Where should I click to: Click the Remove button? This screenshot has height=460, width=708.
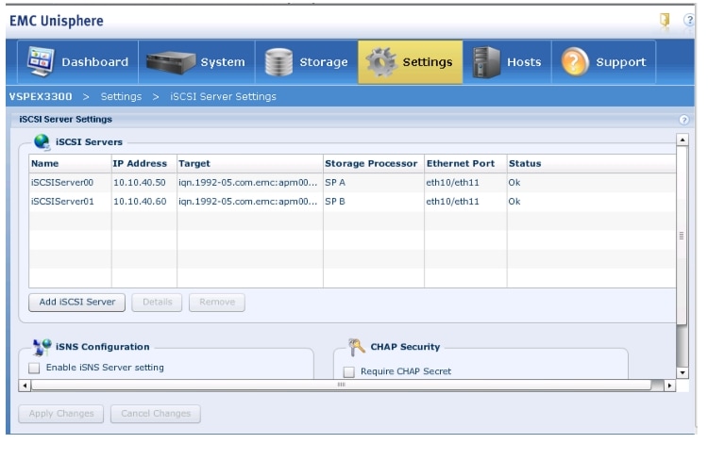pos(217,303)
